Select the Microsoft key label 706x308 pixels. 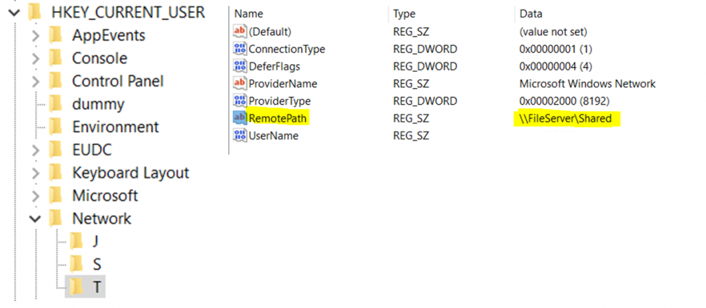click(105, 196)
